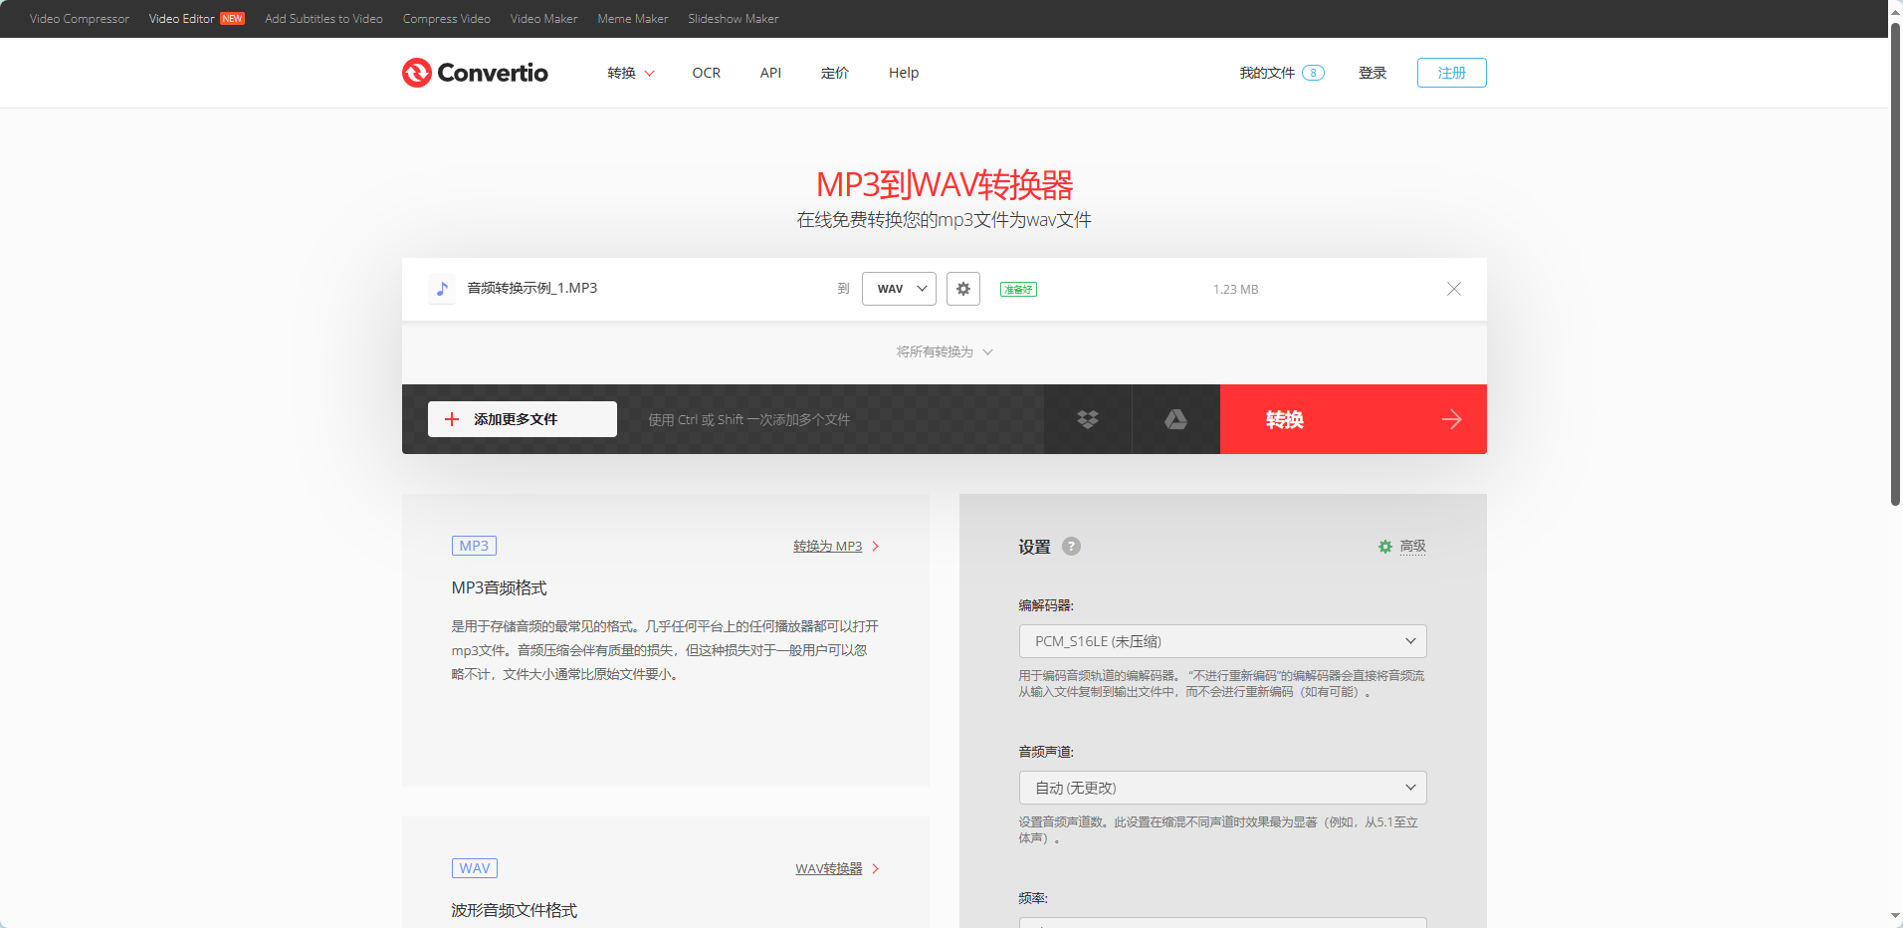1903x928 pixels.
Task: Switch to the OCR section
Action: point(707,73)
